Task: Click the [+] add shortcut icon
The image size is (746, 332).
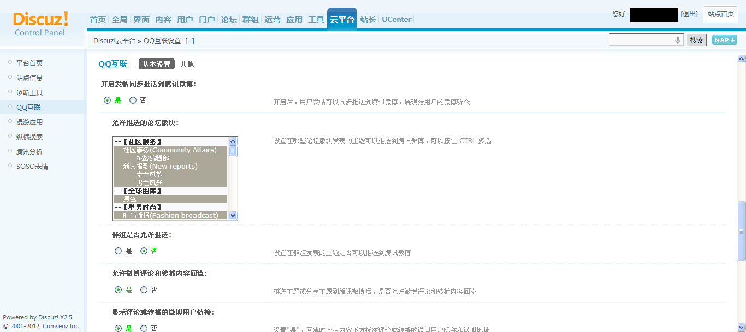Action: point(190,41)
